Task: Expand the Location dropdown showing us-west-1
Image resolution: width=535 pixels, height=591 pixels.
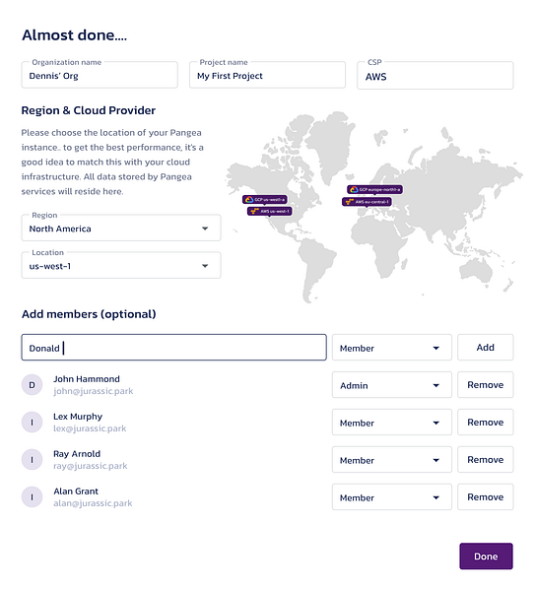Action: click(x=121, y=265)
